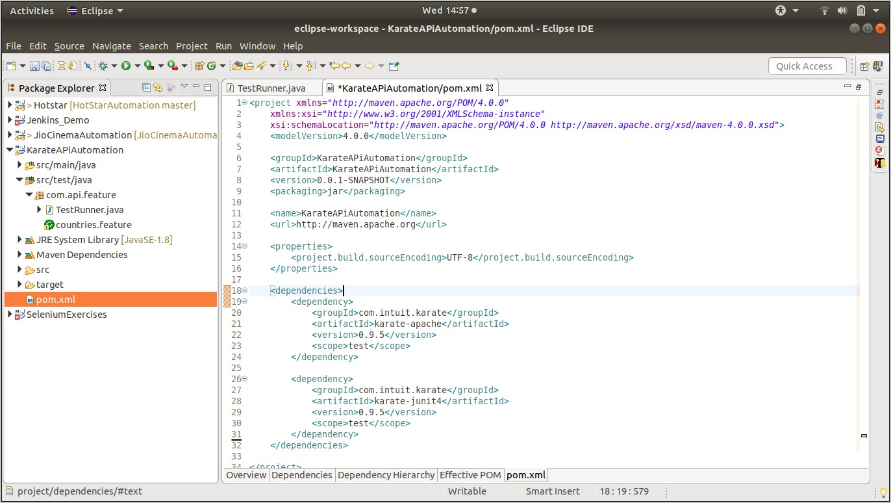
Task: Select pom.xml in Package Explorer
Action: (x=55, y=299)
